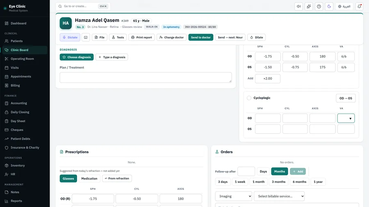Go to Patients in the sidebar

[x=25, y=41]
